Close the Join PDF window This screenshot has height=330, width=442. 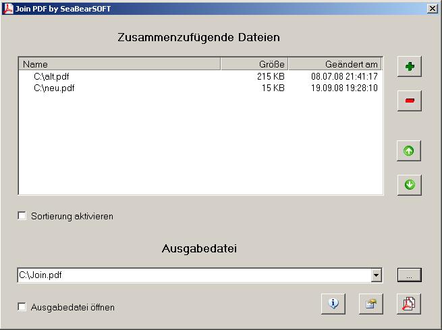tap(432, 8)
